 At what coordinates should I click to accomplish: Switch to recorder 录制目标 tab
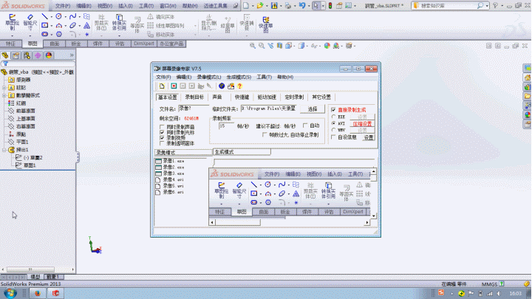pyautogui.click(x=194, y=97)
